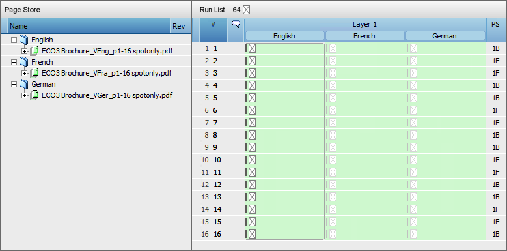
Task: Click English page placeholder in row 5
Action: point(253,98)
